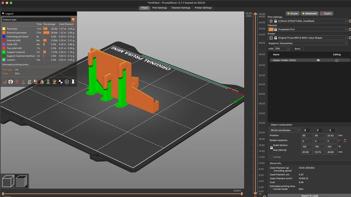Reset rotation with the orange arrow icon
The width and height of the screenshot is (351, 197).
click(x=345, y=141)
